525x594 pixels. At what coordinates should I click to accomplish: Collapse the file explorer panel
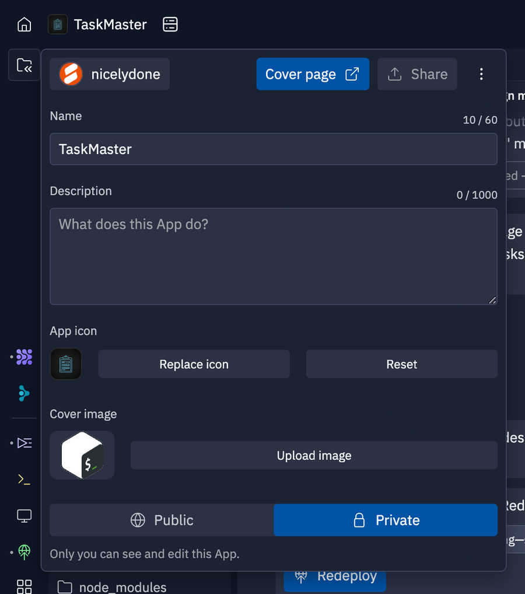(x=24, y=65)
